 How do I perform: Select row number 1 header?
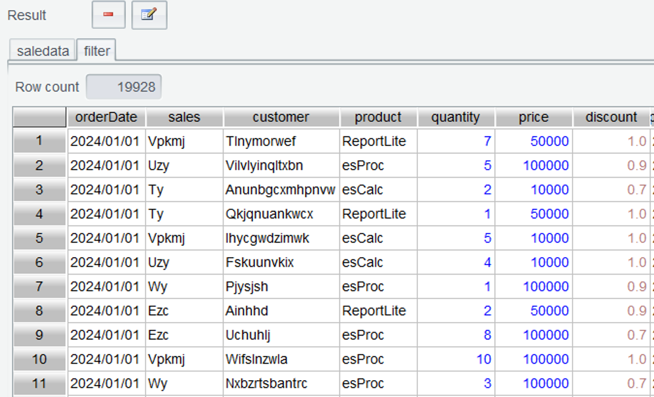coord(39,141)
